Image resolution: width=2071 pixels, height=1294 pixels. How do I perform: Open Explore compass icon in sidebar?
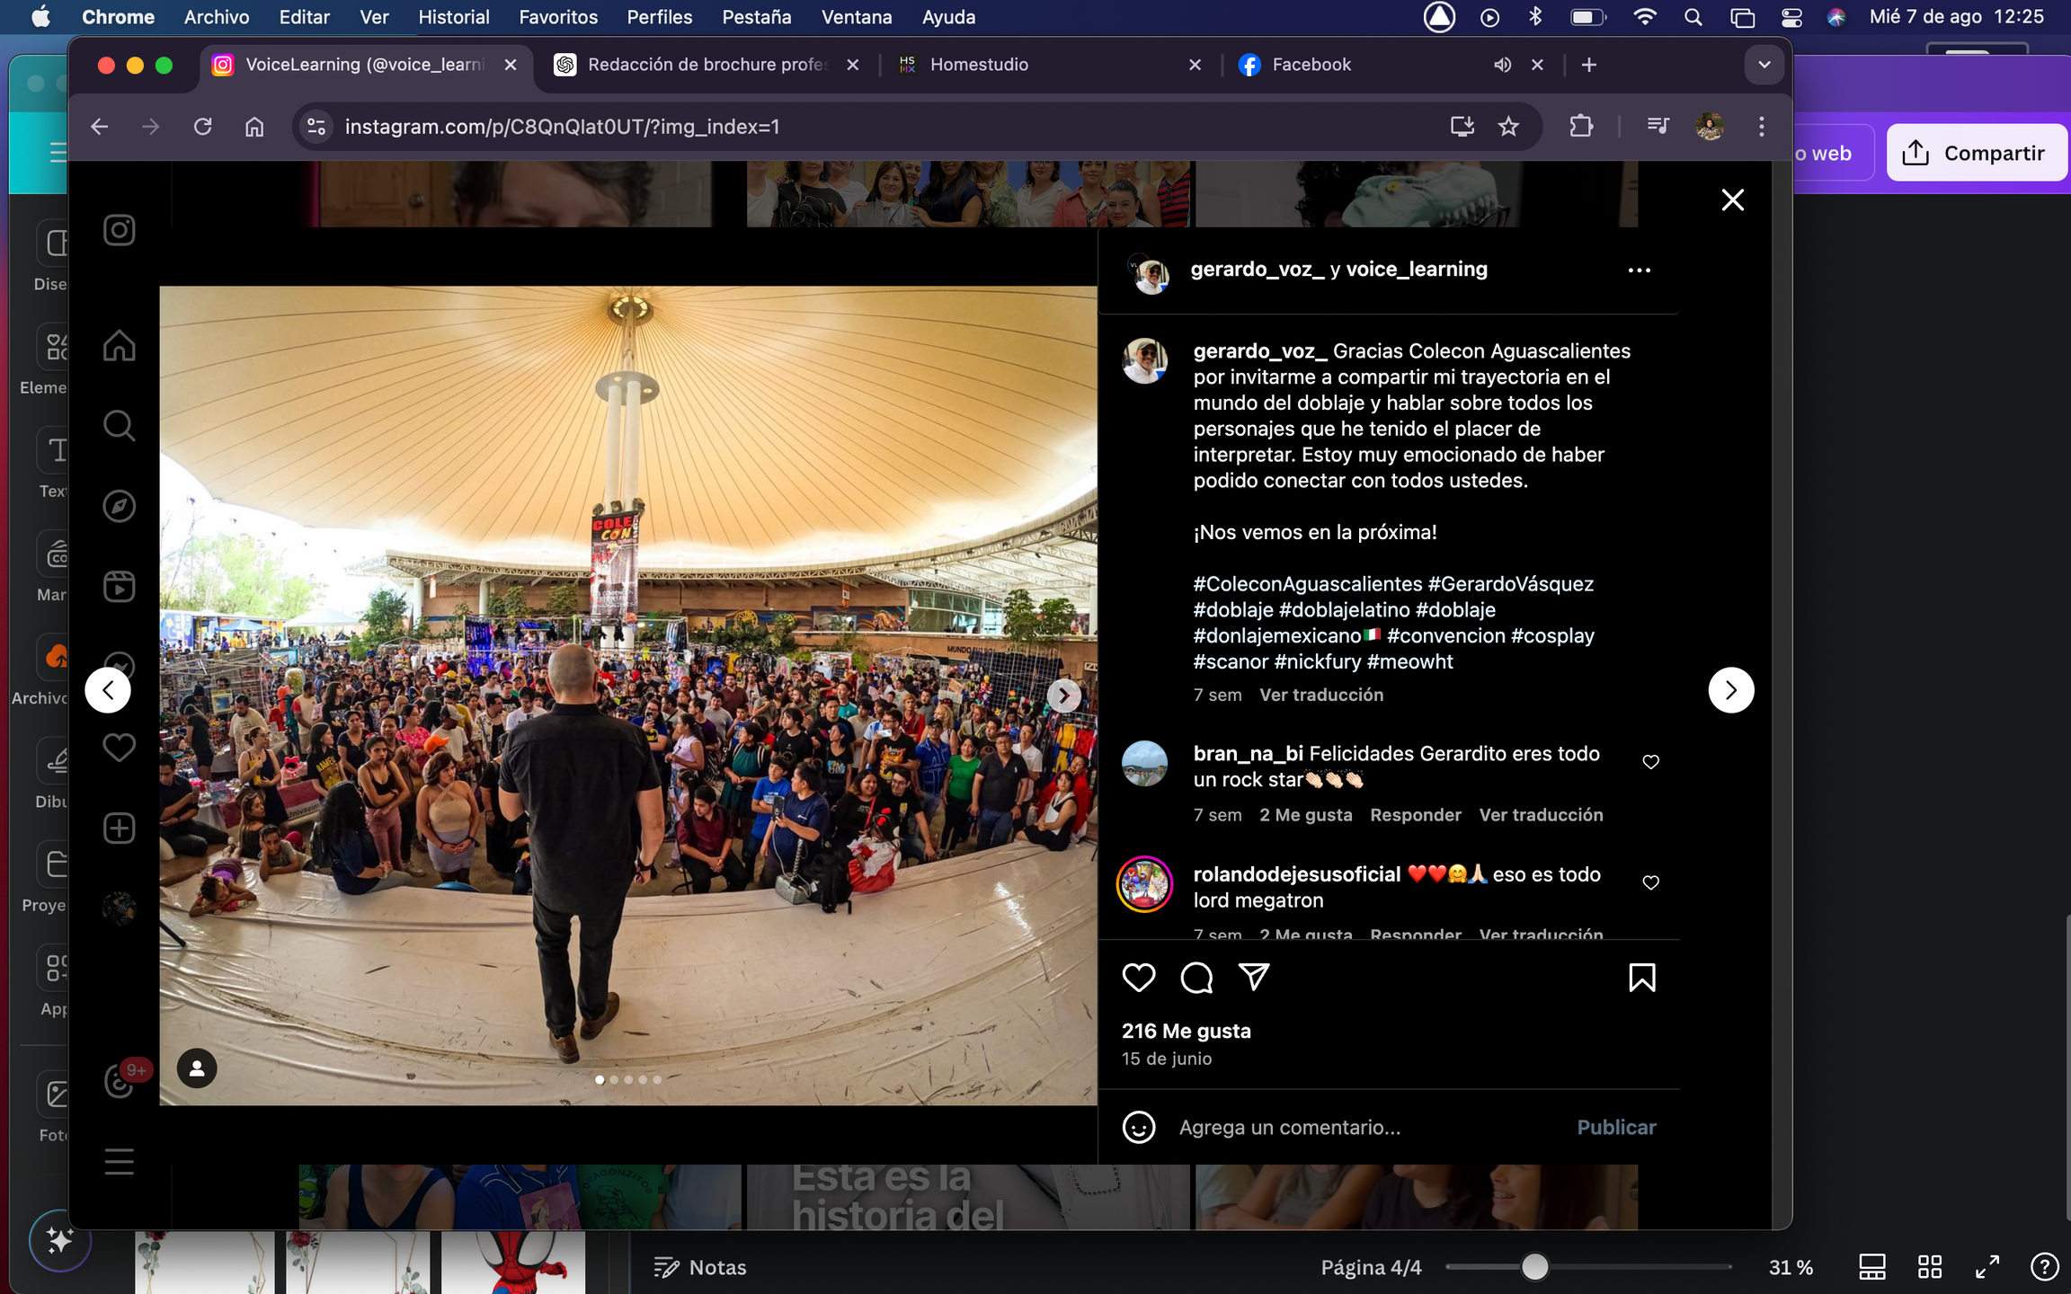(x=119, y=506)
